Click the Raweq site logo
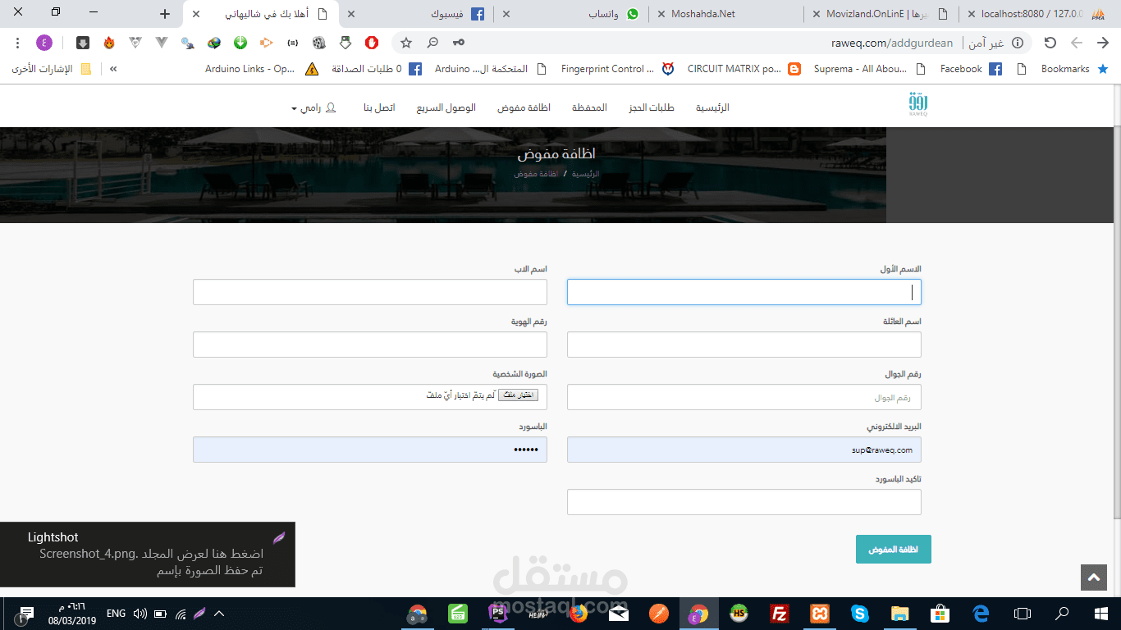Image resolution: width=1121 pixels, height=630 pixels. coord(918,105)
